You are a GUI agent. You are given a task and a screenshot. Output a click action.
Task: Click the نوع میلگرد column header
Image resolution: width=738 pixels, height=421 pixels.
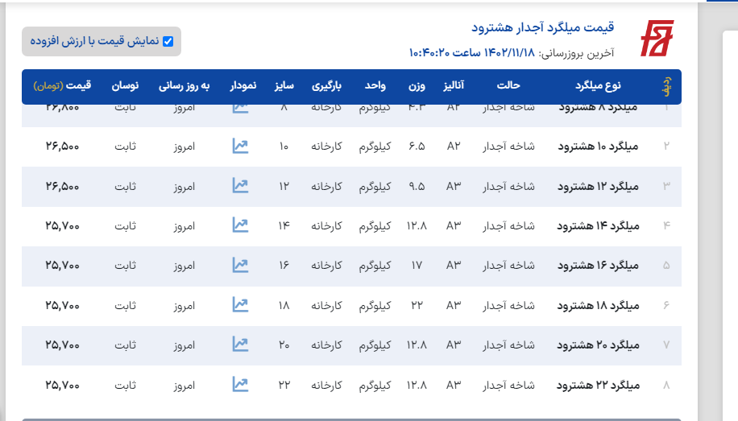pyautogui.click(x=598, y=85)
